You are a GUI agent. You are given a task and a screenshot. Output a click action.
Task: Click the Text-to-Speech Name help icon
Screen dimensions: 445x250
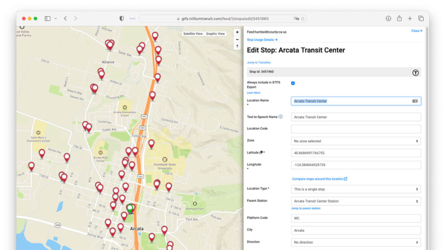coord(281,117)
